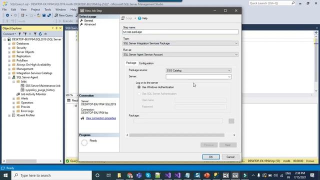Image resolution: width=320 pixels, height=180 pixels.
Task: Switch to the Configuration tab
Action: click(x=146, y=63)
